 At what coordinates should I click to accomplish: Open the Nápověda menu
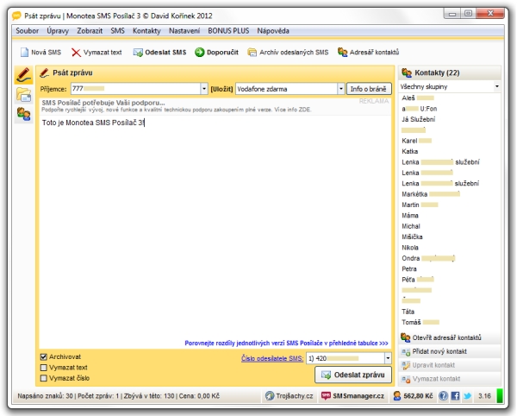coord(273,31)
